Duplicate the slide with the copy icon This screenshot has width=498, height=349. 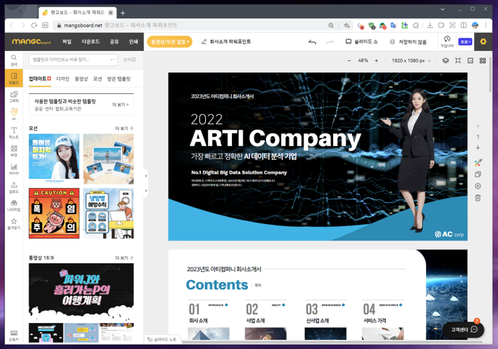click(x=478, y=174)
